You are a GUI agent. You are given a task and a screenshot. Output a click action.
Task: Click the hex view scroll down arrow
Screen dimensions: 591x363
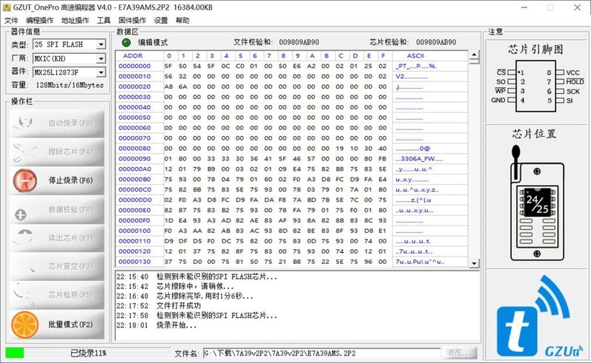click(474, 263)
